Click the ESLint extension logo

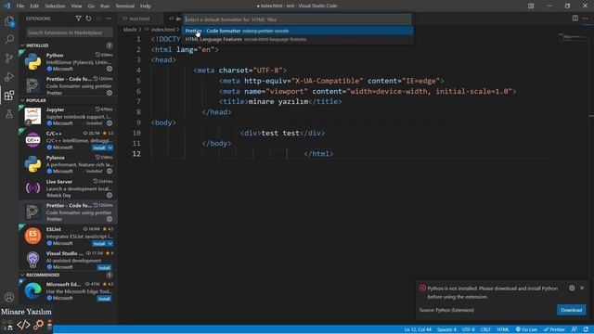pyautogui.click(x=33, y=236)
